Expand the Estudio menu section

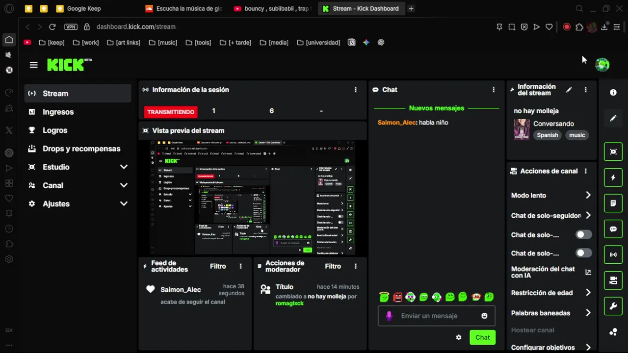[78, 167]
